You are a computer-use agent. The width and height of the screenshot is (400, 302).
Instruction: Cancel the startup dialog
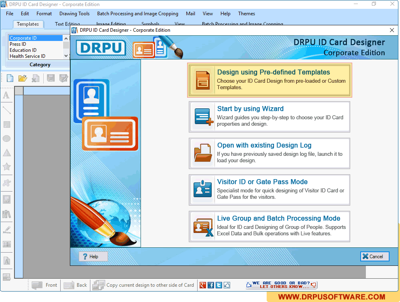(x=374, y=257)
